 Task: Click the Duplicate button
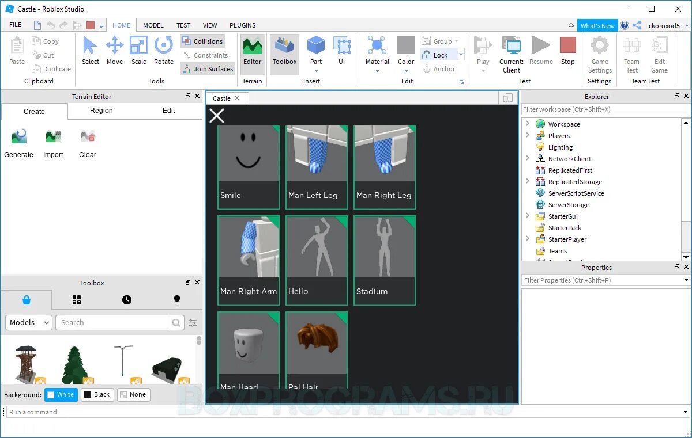click(51, 69)
